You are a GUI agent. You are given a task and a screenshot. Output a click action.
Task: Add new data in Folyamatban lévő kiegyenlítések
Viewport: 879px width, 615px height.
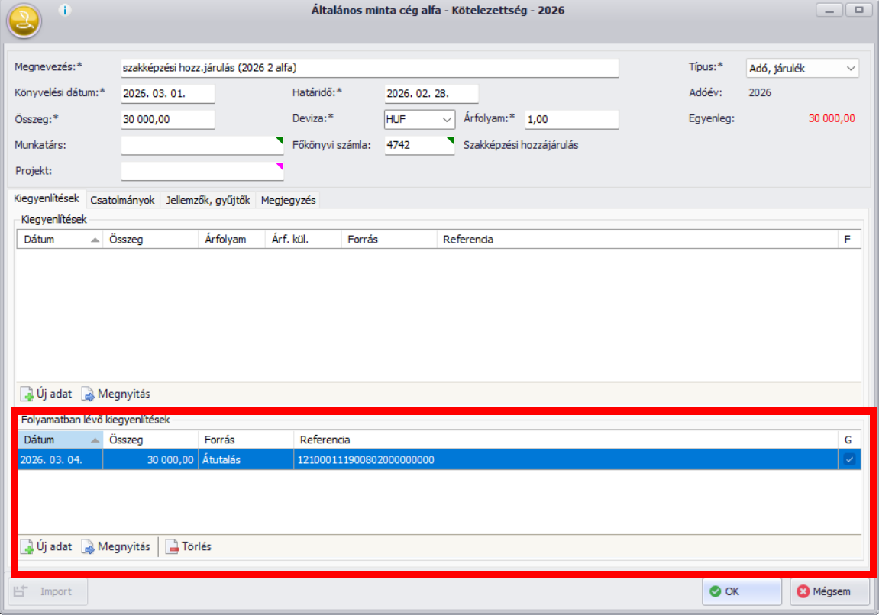[47, 546]
